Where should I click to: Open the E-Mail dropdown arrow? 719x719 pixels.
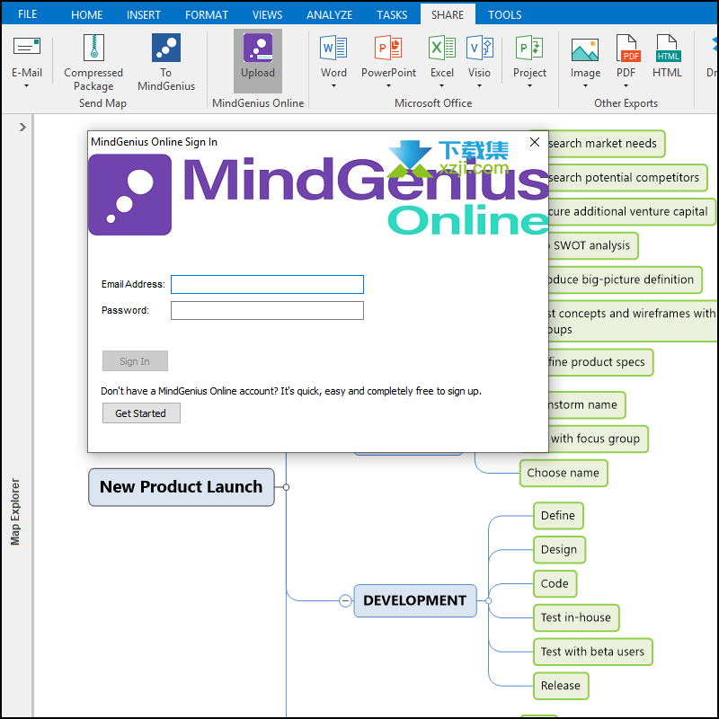[x=27, y=85]
